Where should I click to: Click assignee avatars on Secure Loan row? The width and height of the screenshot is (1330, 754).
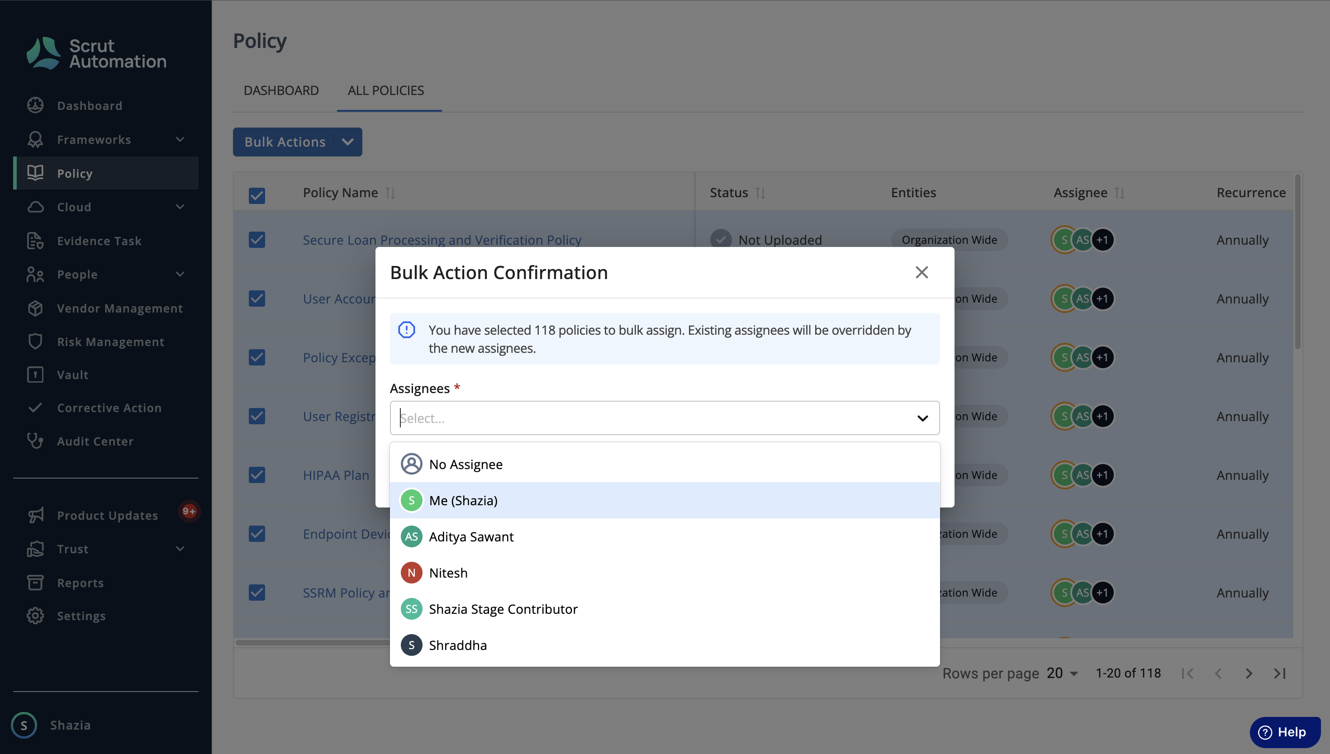[x=1083, y=240]
